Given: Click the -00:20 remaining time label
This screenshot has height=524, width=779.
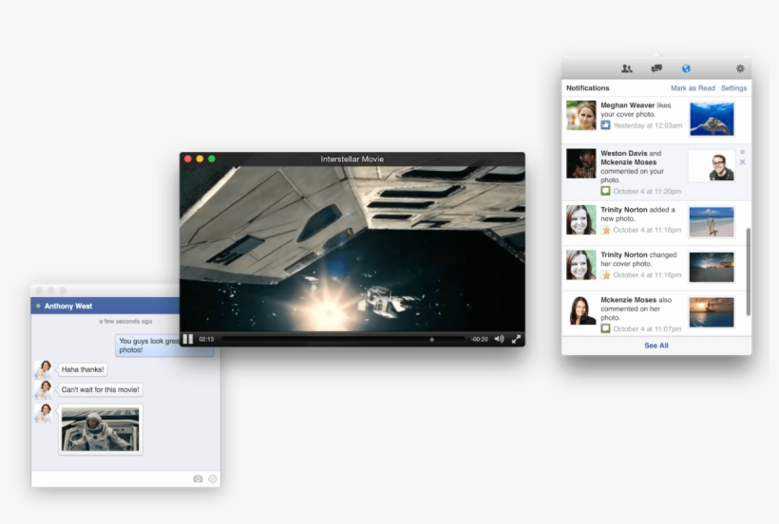Looking at the screenshot, I should 480,340.
